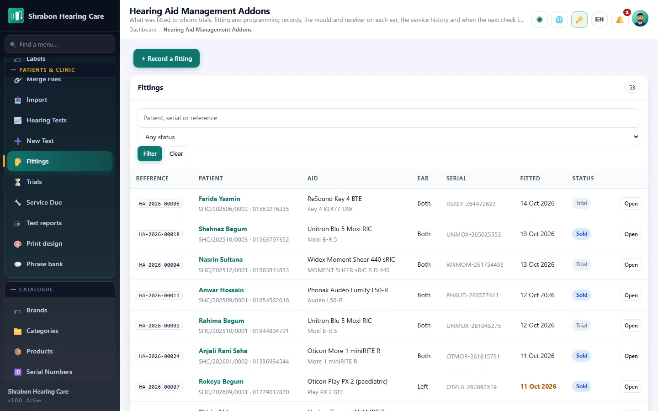Open Merge Files menu item
The width and height of the screenshot is (658, 411).
pyautogui.click(x=60, y=79)
